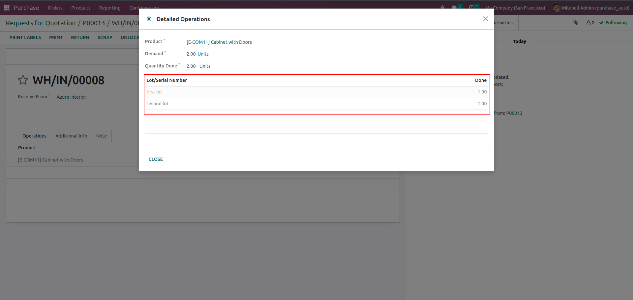Open the Reporting menu
This screenshot has height=300, width=633.
click(110, 8)
